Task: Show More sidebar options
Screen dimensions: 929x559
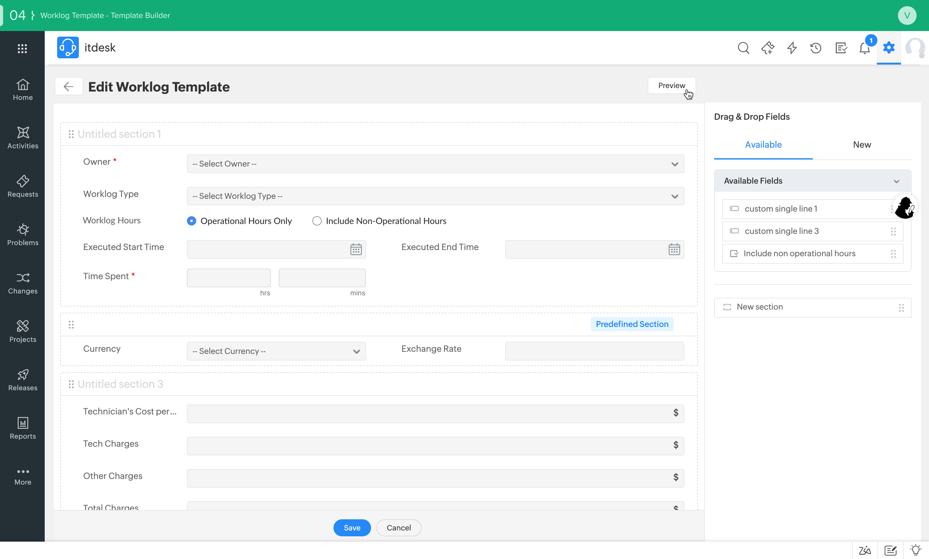Action: pos(23,477)
